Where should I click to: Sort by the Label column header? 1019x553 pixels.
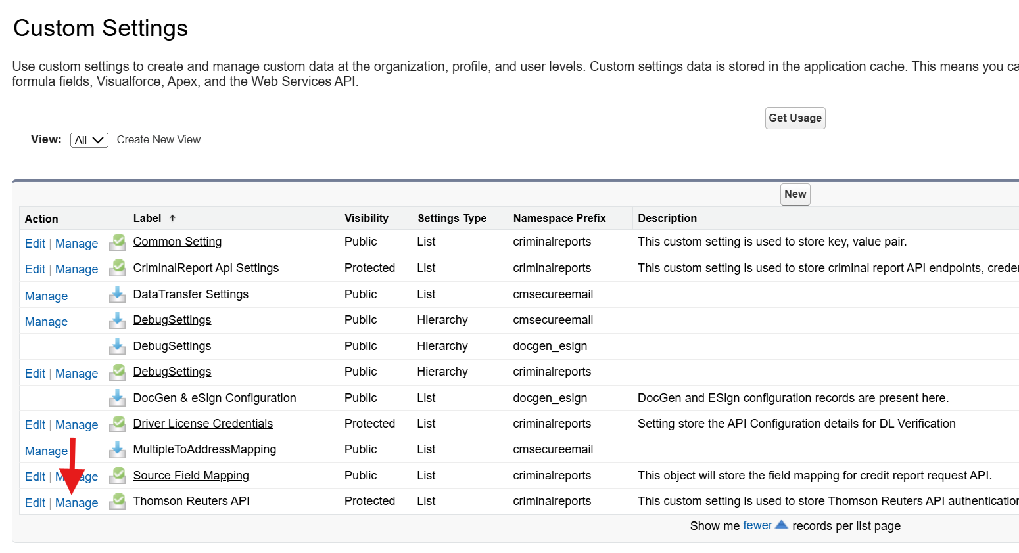(147, 218)
